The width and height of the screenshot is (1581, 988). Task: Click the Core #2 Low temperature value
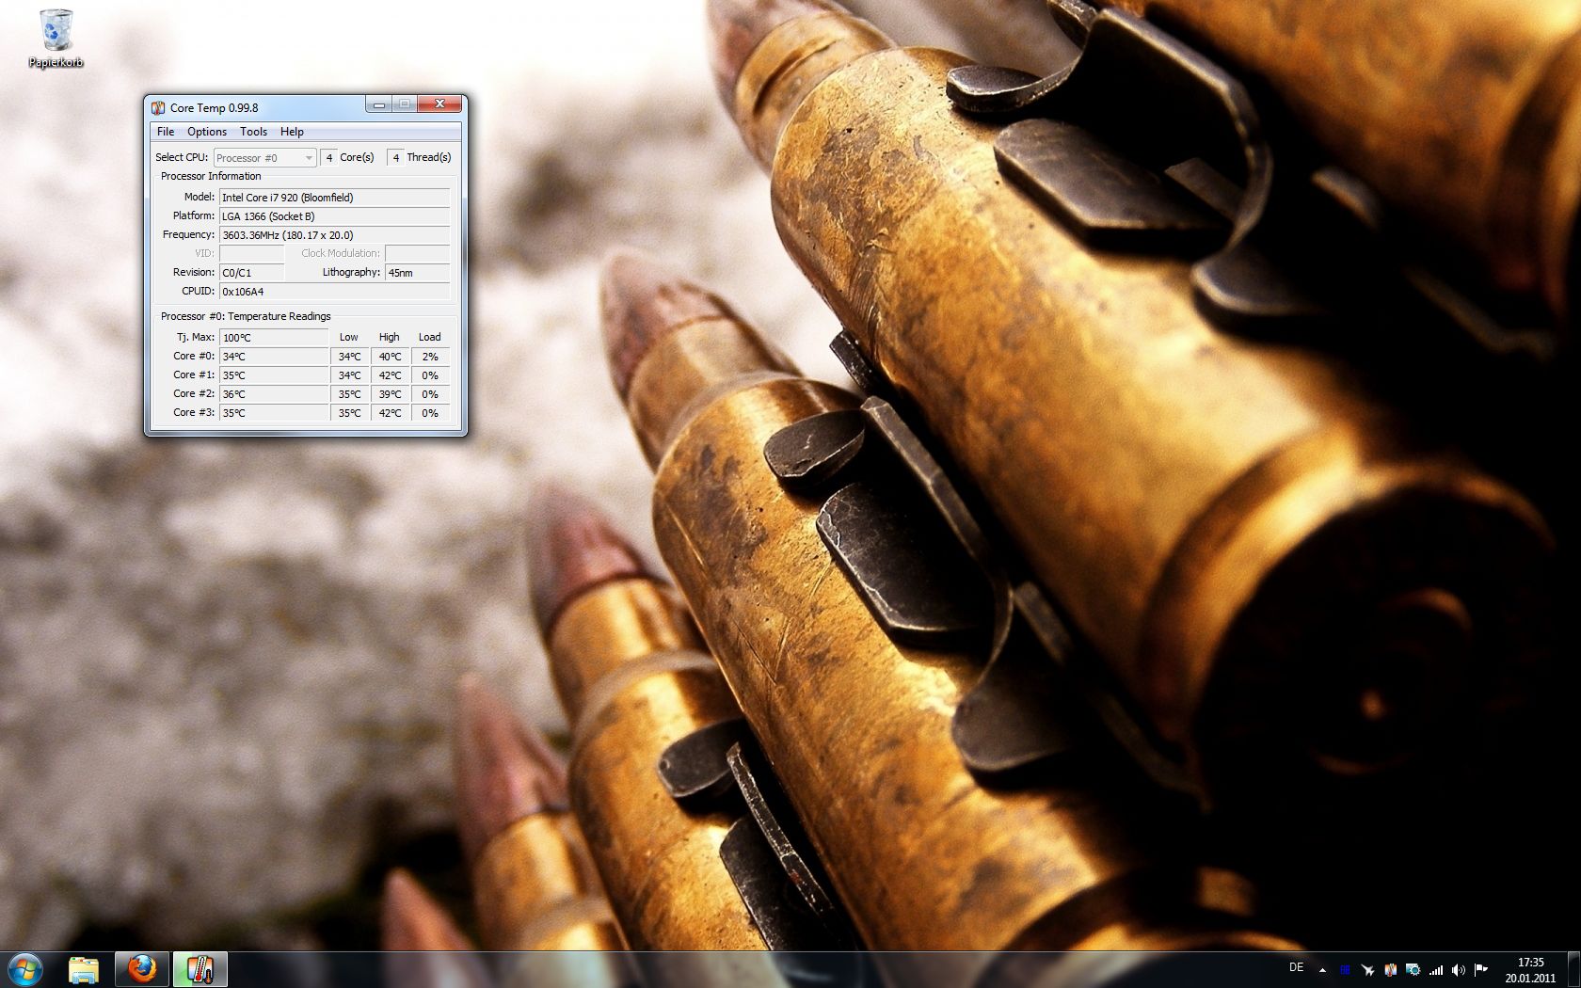349,394
